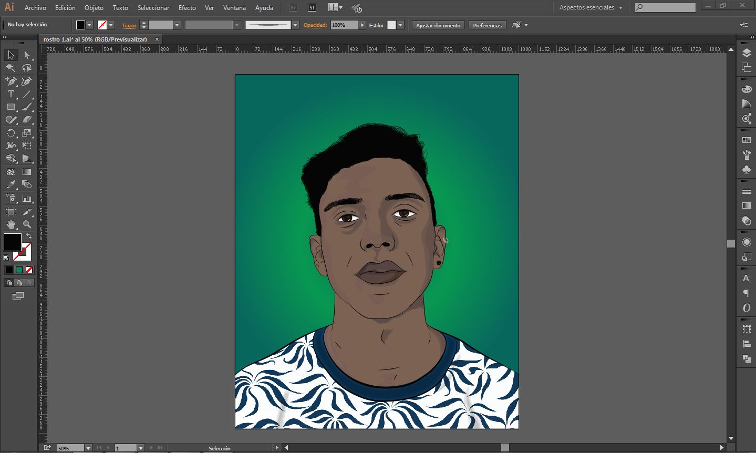Select the Curvature tool
The width and height of the screenshot is (756, 453).
(27, 81)
